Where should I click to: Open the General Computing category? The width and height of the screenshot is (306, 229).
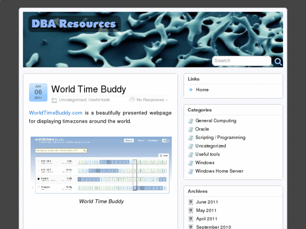point(216,121)
